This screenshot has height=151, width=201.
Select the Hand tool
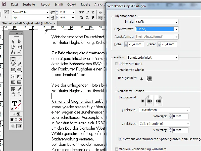13,94
